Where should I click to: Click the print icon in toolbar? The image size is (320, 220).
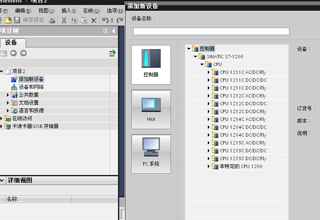click(52, 20)
